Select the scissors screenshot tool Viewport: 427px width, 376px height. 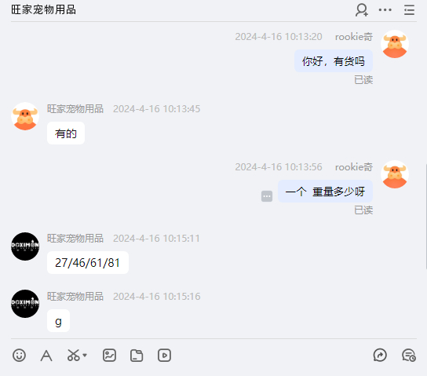[74, 356]
